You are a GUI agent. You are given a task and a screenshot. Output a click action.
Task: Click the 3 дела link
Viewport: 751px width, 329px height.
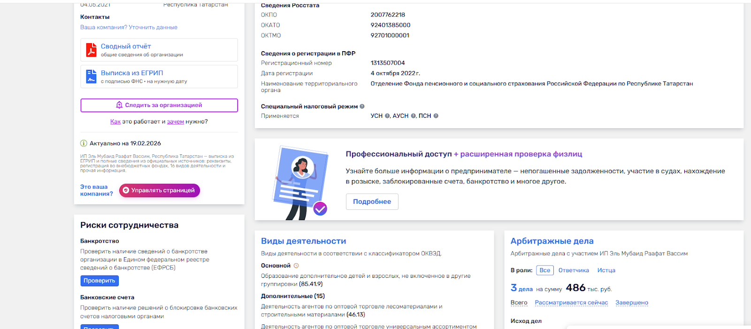click(x=521, y=288)
